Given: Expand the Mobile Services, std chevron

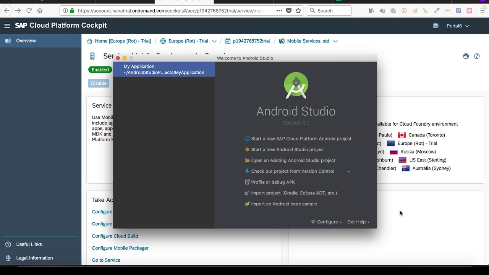Looking at the screenshot, I should 335,41.
